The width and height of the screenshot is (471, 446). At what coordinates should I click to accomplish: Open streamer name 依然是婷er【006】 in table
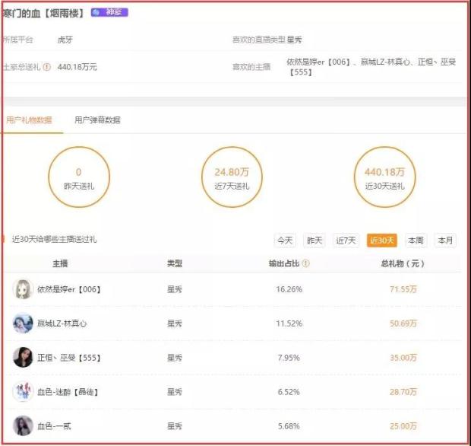[69, 289]
